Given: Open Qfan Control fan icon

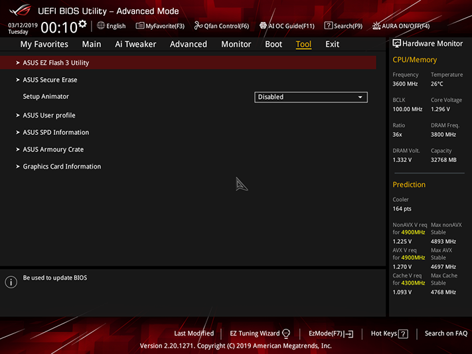Looking at the screenshot, I should (198, 26).
